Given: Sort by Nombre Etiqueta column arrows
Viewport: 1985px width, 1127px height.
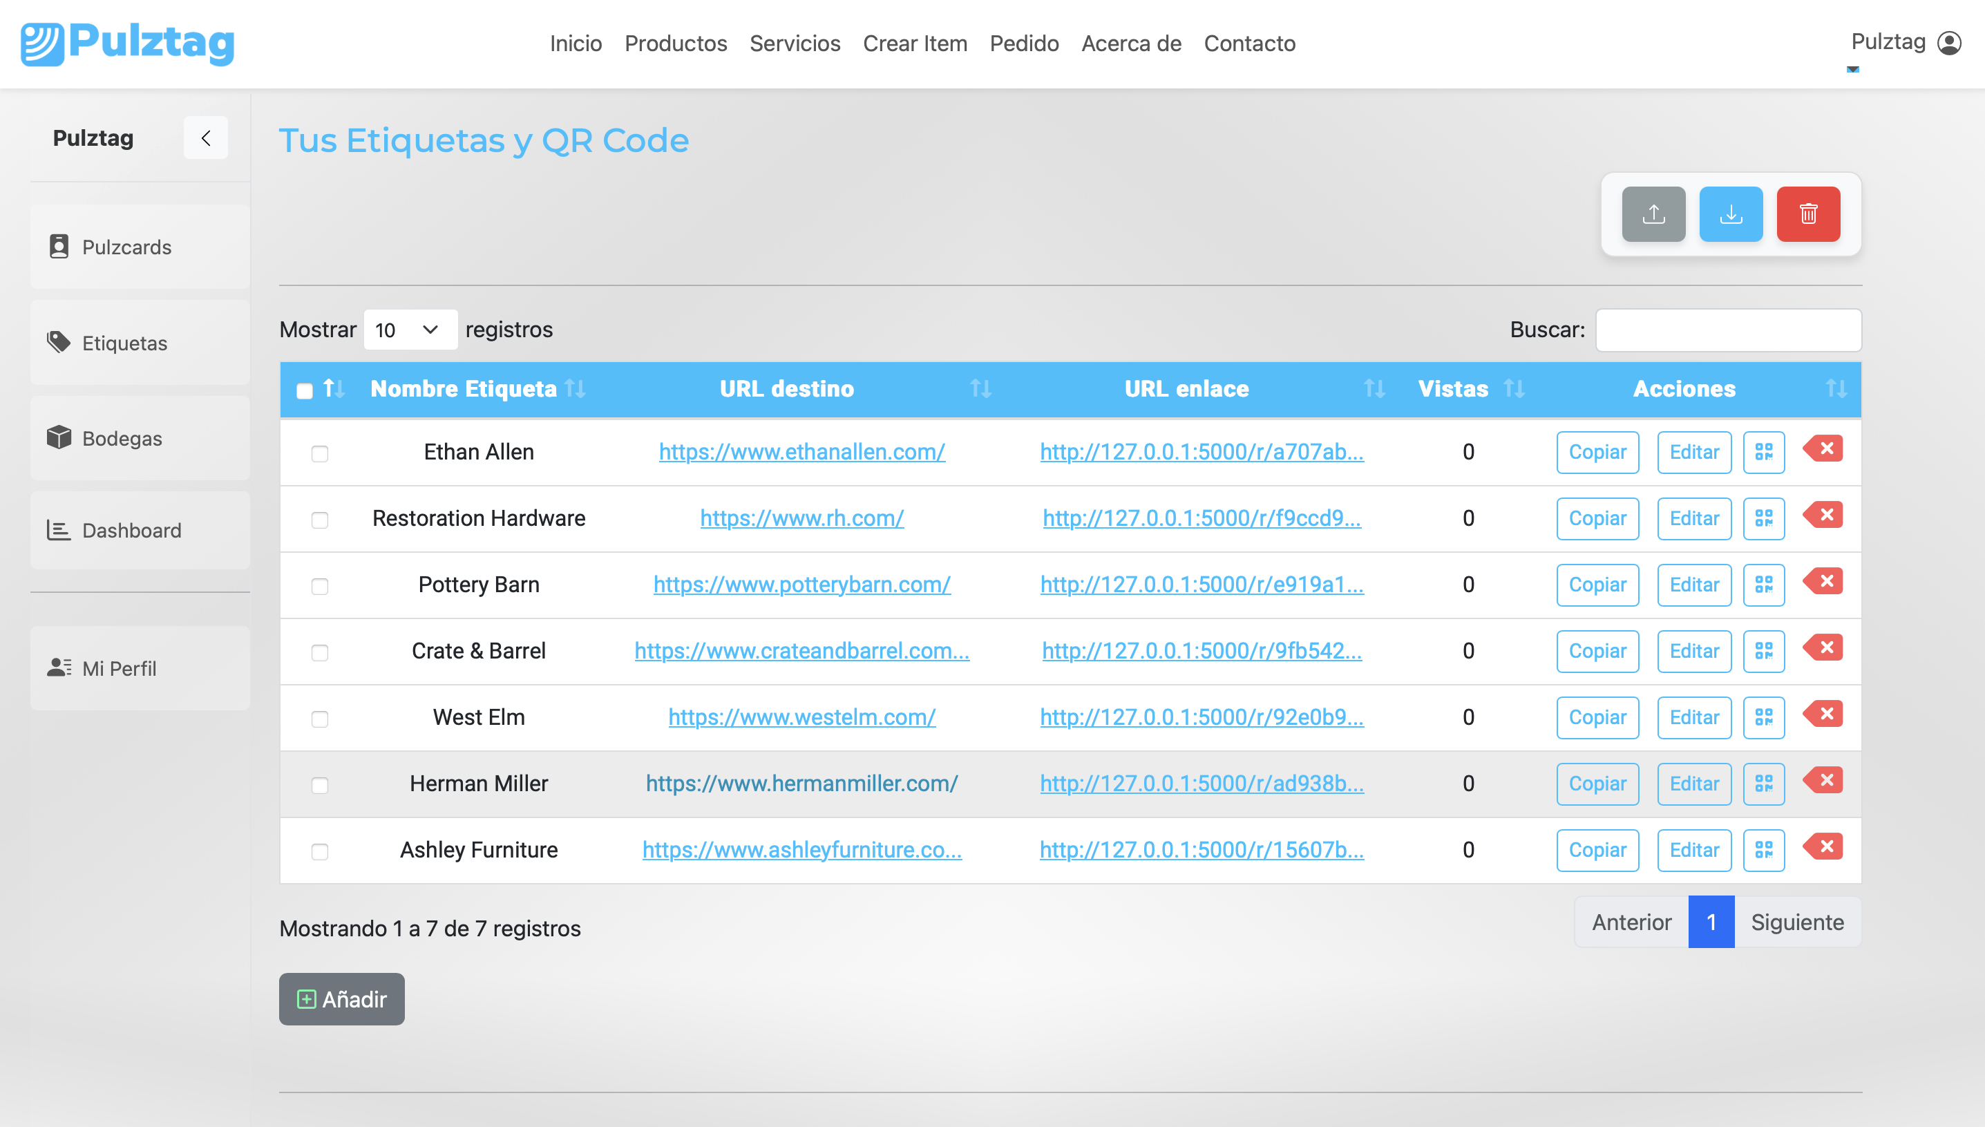Looking at the screenshot, I should point(575,388).
